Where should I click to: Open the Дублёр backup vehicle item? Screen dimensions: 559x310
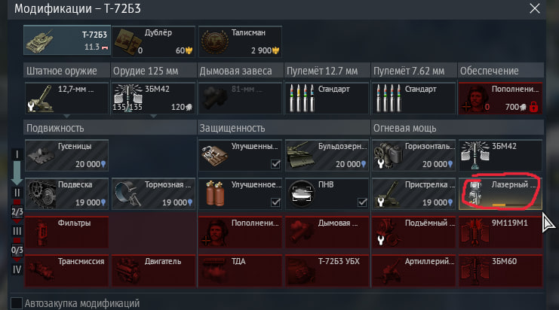(x=154, y=41)
